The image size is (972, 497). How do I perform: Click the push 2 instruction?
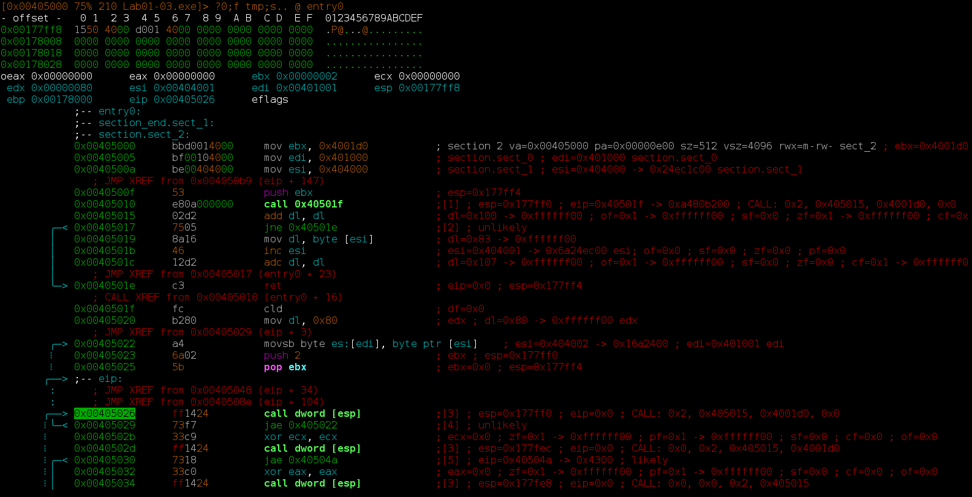(x=282, y=355)
